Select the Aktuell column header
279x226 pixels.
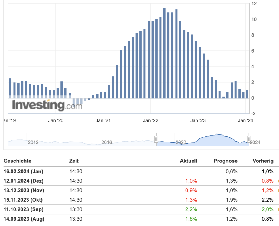189,161
